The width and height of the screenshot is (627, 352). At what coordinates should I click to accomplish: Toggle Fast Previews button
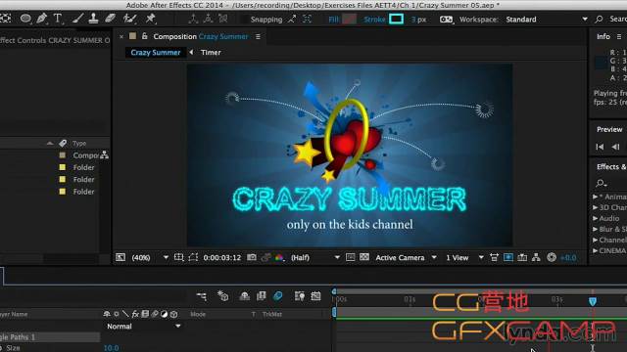pyautogui.click(x=508, y=258)
